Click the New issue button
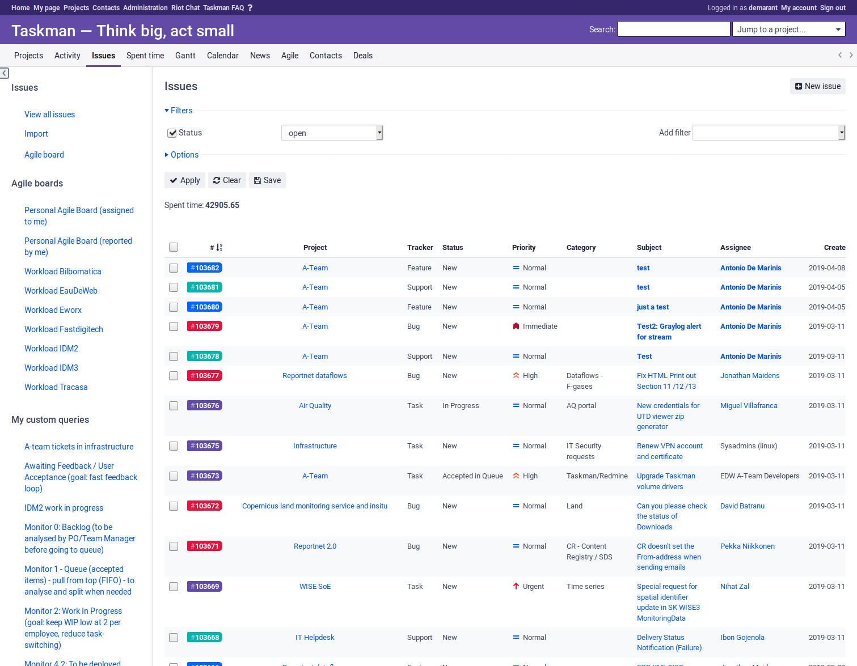857x666 pixels. click(817, 86)
